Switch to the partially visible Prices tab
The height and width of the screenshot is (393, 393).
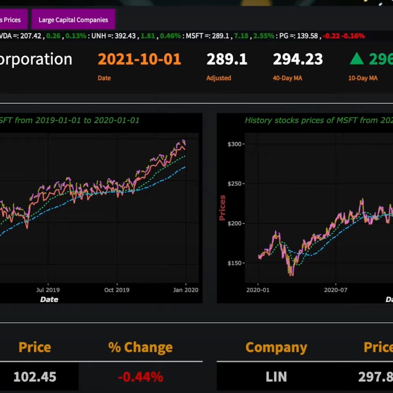point(14,20)
